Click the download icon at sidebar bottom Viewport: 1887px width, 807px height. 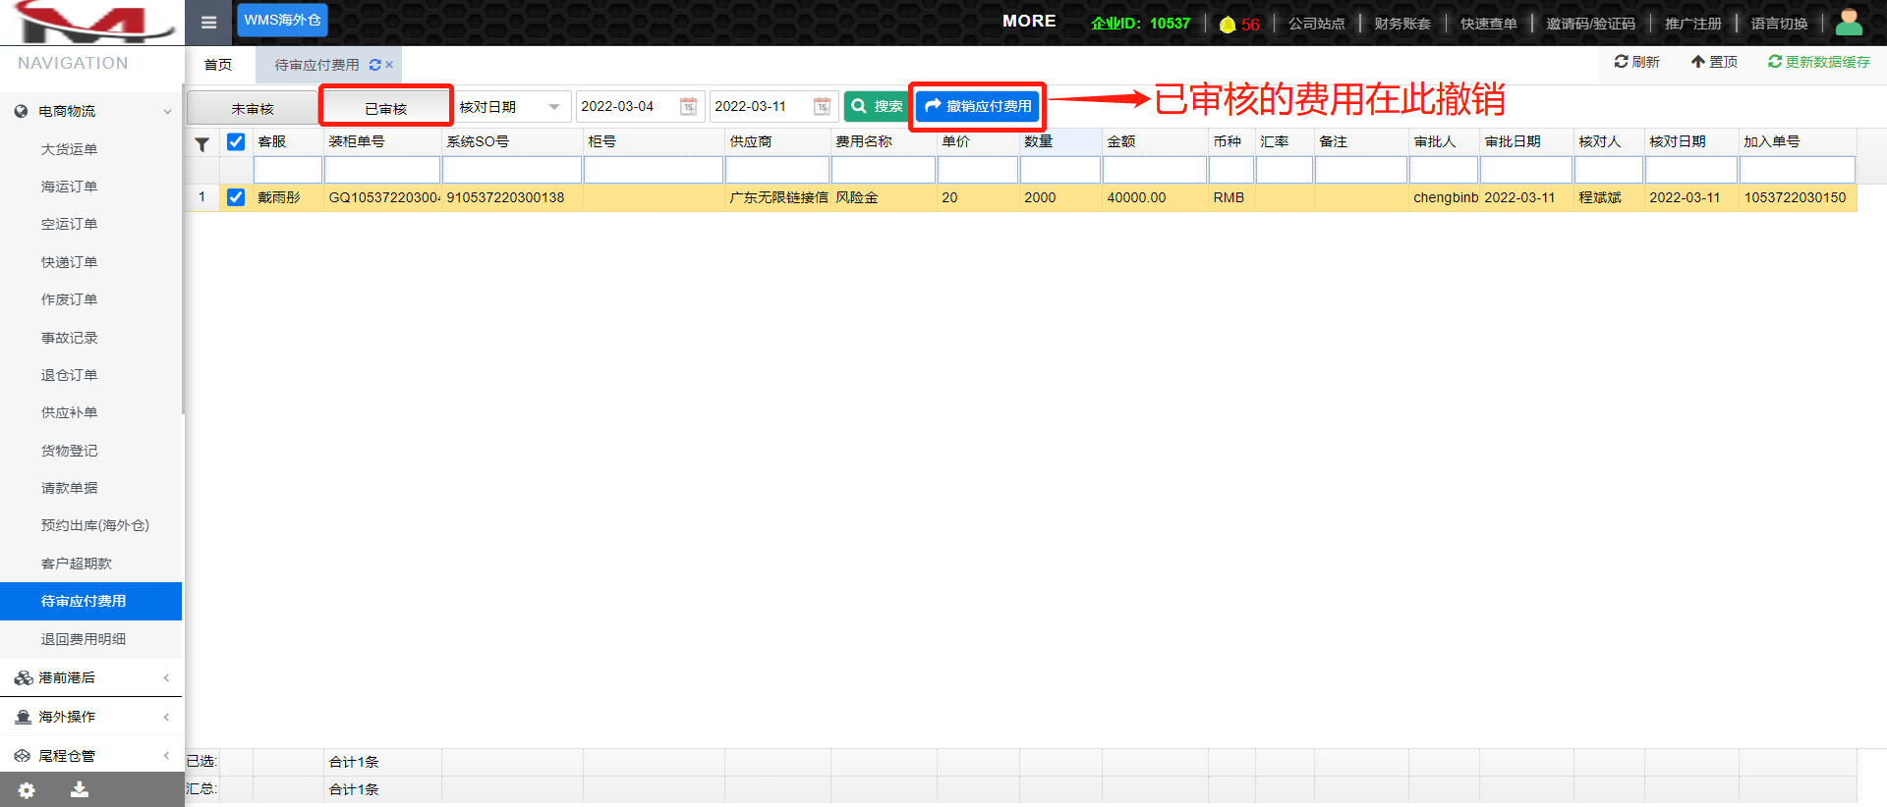[x=80, y=790]
